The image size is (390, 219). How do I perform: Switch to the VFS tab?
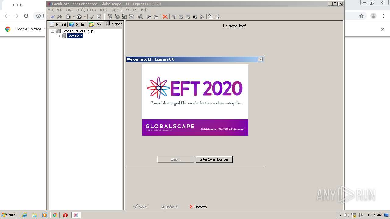pos(95,24)
